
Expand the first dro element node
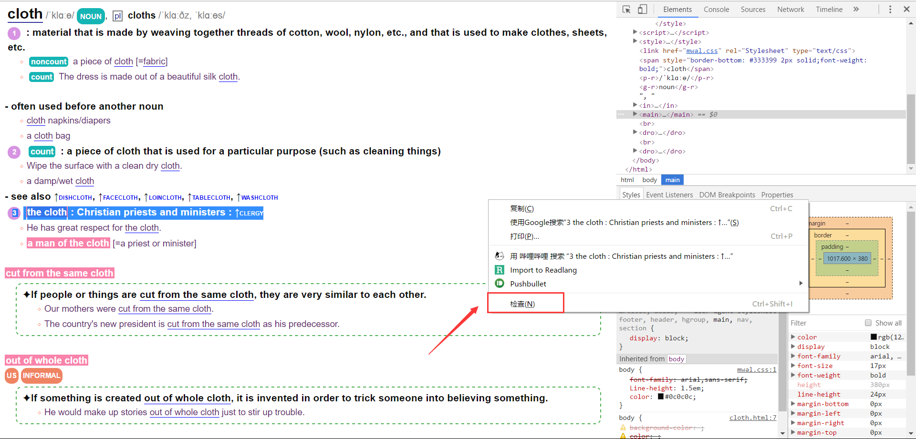pos(635,133)
